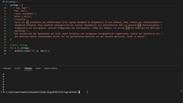Screen dimensions: 183x103
Task: Click the word 'strings' on line 9
Action: [14, 5]
